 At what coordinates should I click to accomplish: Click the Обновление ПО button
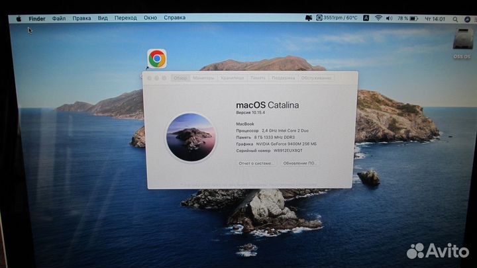(x=300, y=163)
